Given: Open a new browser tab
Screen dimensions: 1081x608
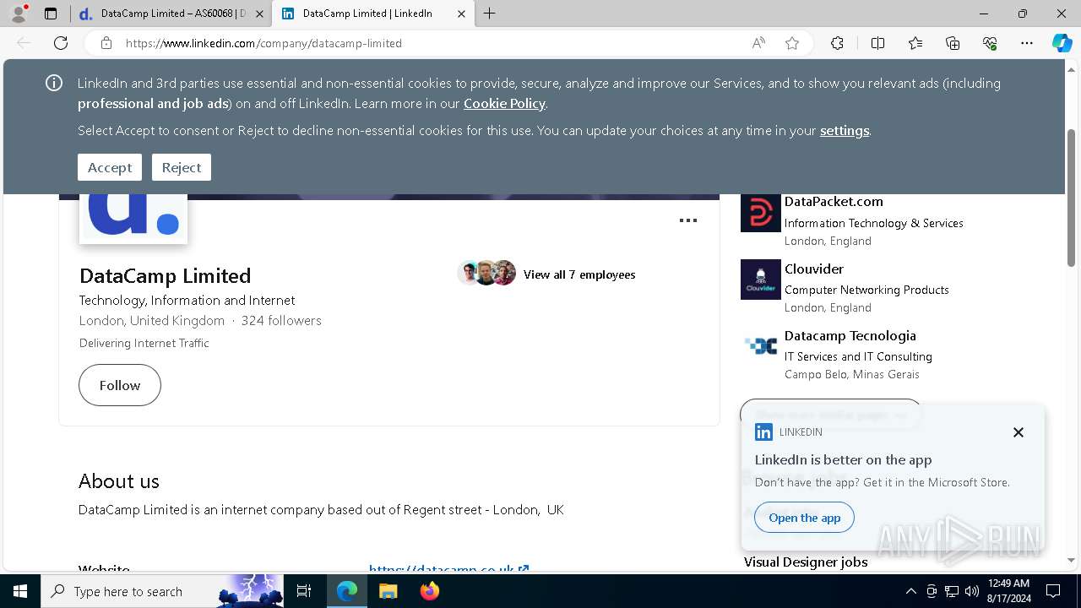Looking at the screenshot, I should click(x=490, y=14).
